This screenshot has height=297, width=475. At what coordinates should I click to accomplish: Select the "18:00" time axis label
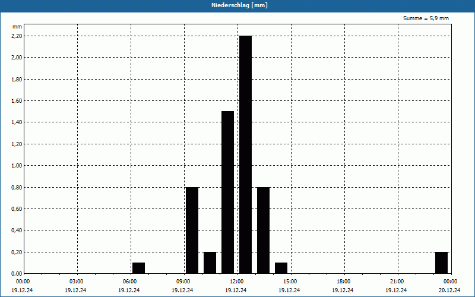click(x=344, y=282)
